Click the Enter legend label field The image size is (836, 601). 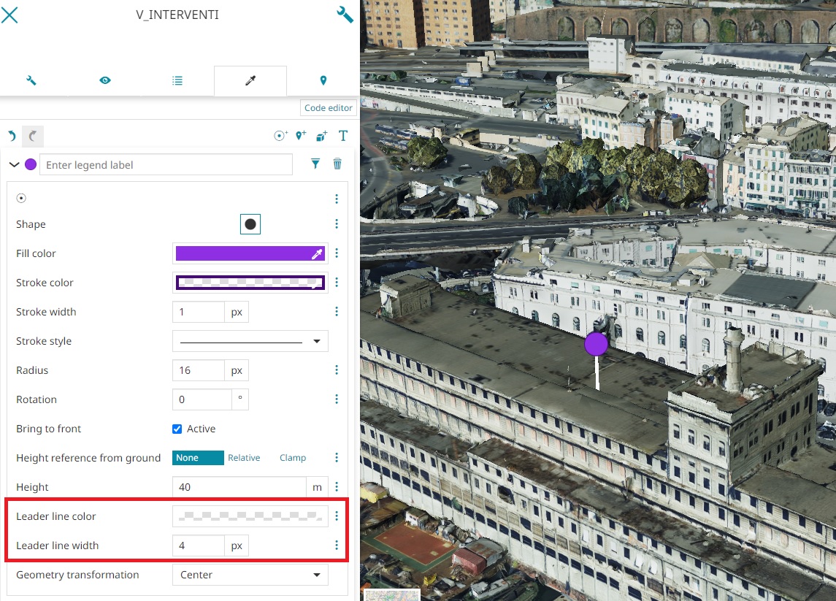click(x=166, y=165)
